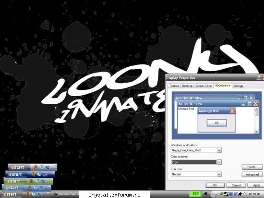
Task: Click round arrow icon beside power plug
Action: click(213, 194)
